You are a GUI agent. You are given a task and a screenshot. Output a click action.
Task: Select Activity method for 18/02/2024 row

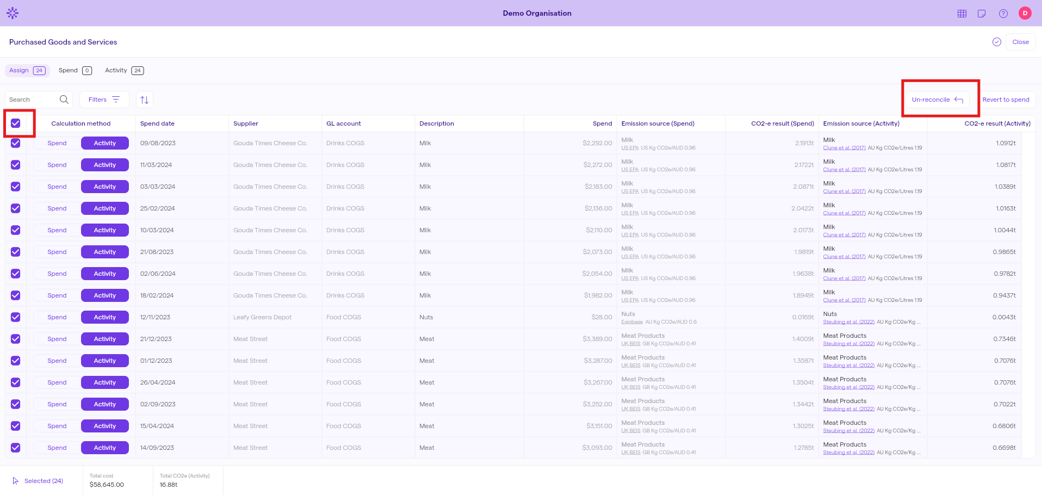click(105, 295)
